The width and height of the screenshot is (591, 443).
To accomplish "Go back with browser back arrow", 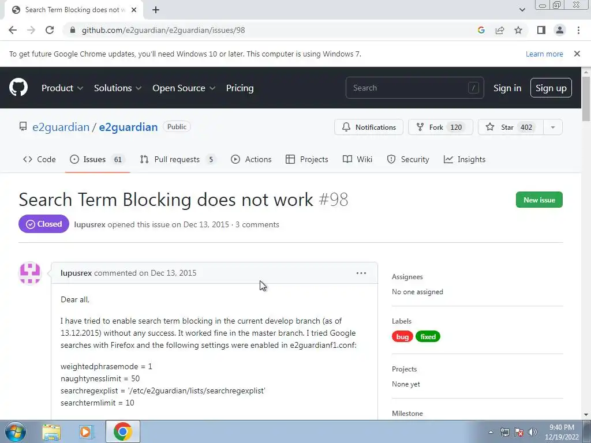I will 13,30.
